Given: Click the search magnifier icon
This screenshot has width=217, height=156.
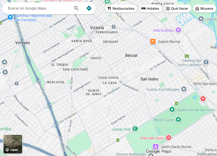Looking at the screenshot, I should coord(76,8).
